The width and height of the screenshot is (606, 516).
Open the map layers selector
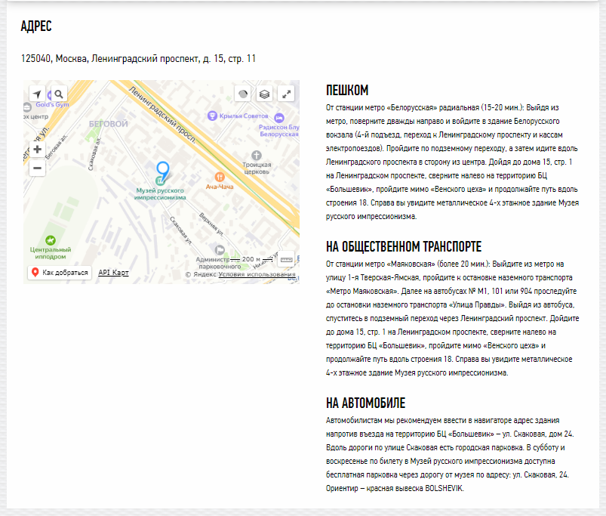tap(264, 94)
